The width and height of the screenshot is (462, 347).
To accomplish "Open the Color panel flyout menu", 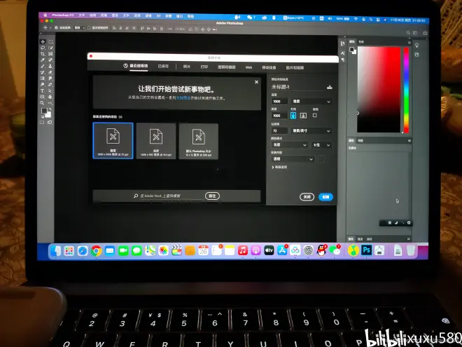I will coord(409,43).
